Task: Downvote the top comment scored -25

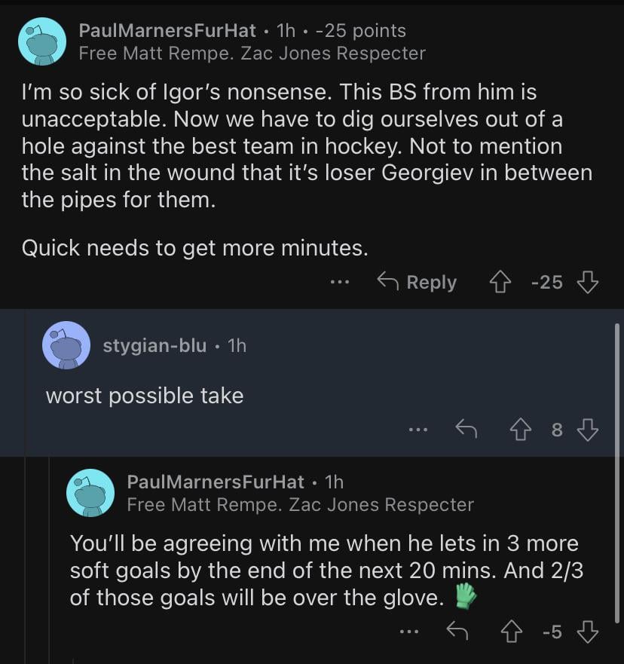Action: [587, 282]
